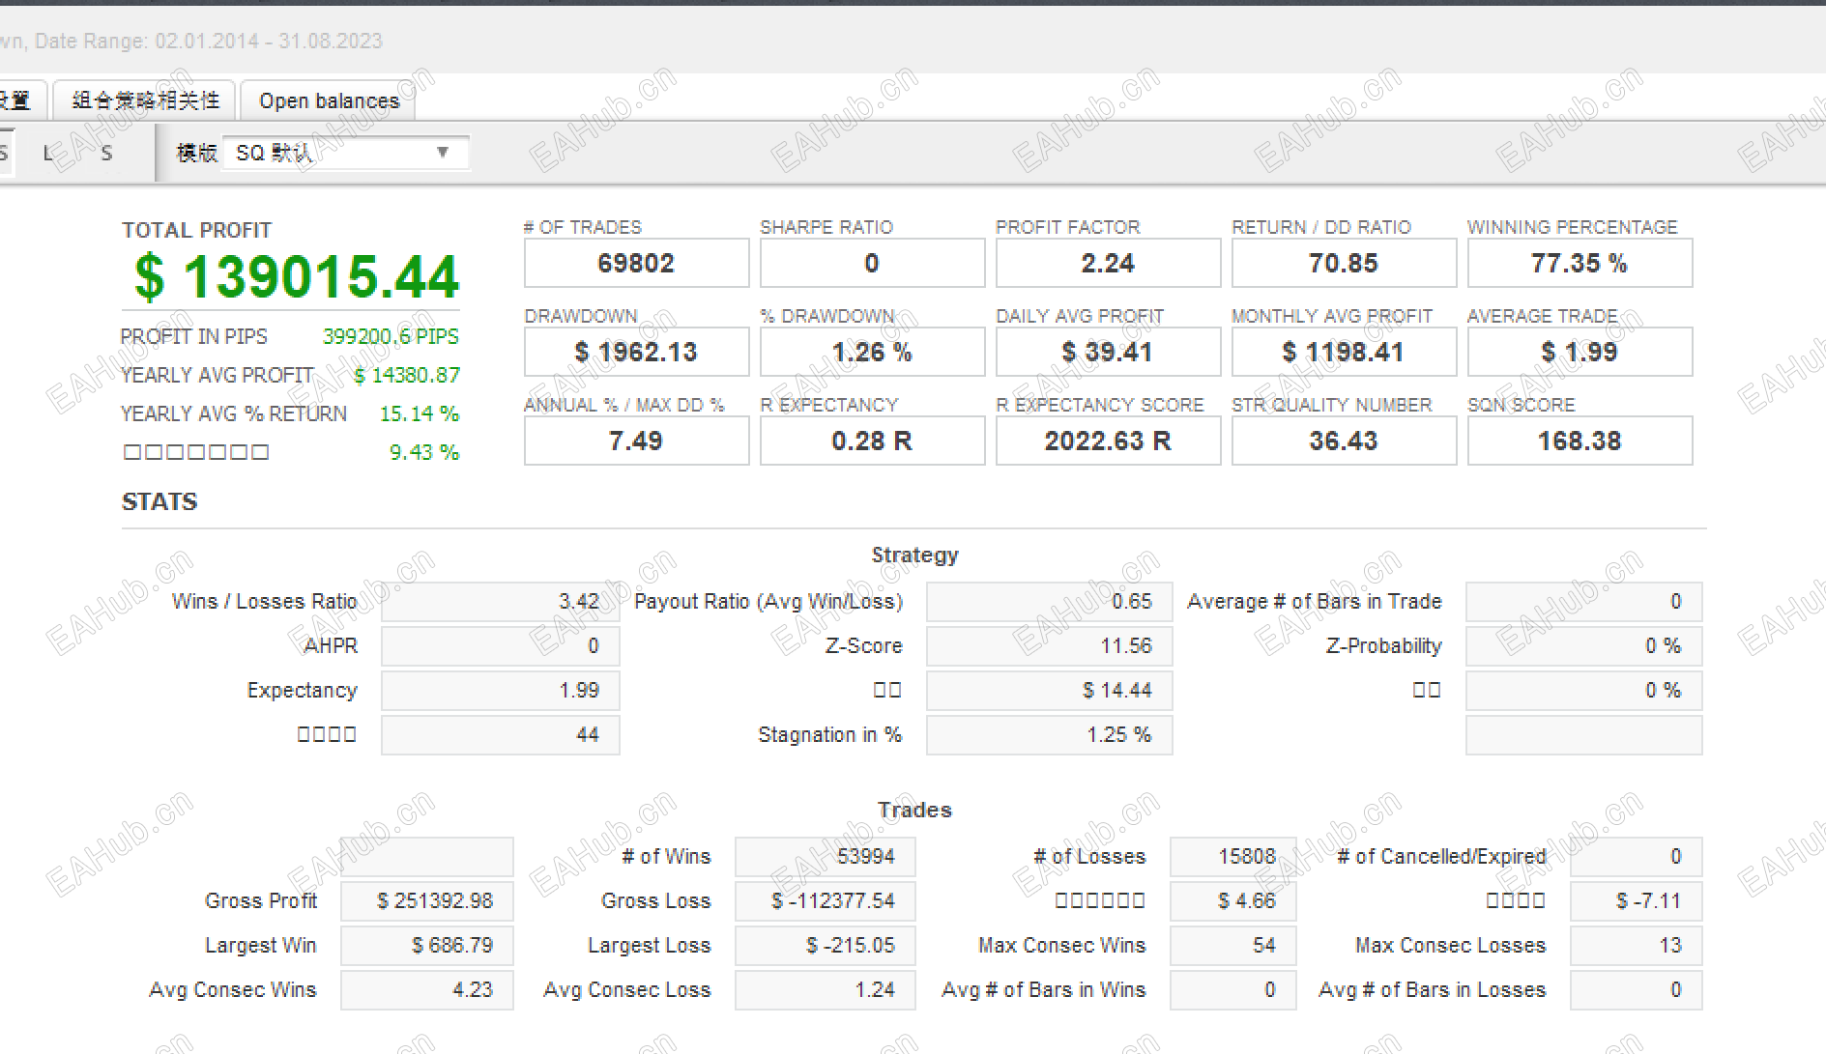Click the STR Quality Number box 36.43
This screenshot has height=1054, width=1826.
click(1344, 441)
